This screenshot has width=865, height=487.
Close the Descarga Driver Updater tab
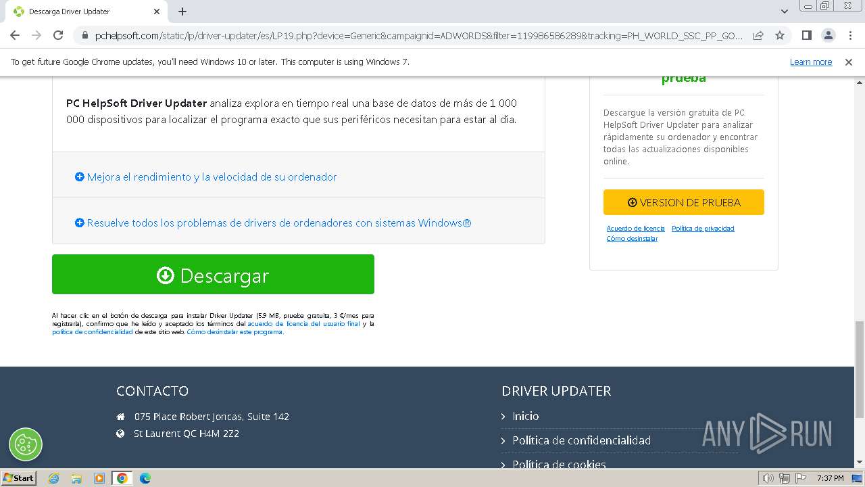point(157,11)
